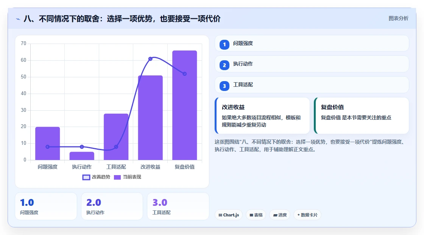Click the y-axis value 50
The image size is (424, 235).
23,77
